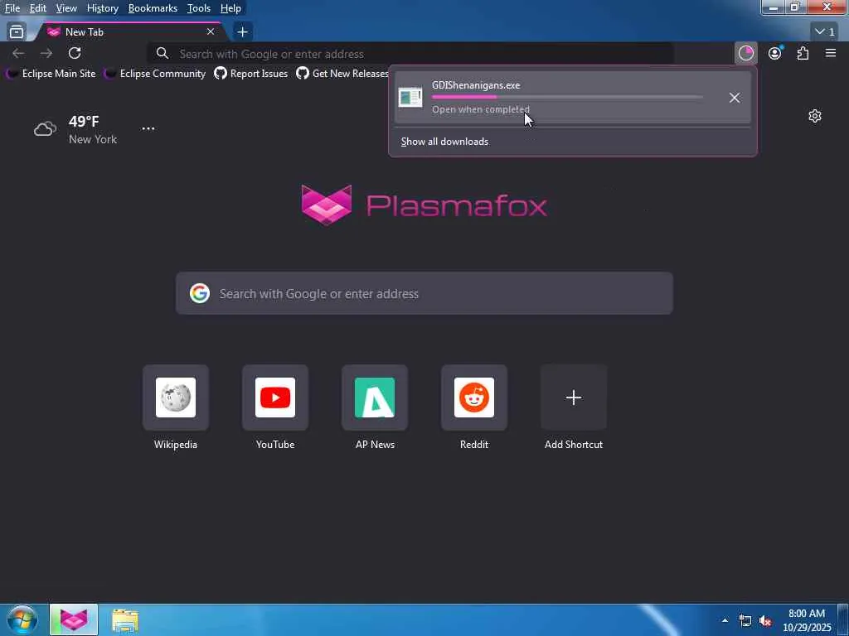Show hidden tray icons arrow
This screenshot has width=849, height=636.
(x=725, y=620)
